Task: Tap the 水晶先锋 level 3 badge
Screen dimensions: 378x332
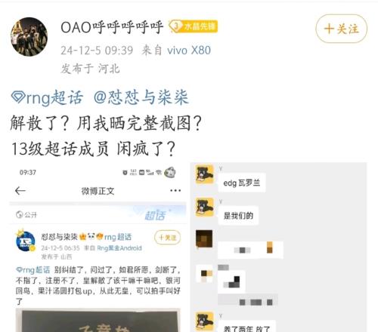Action: pos(194,26)
